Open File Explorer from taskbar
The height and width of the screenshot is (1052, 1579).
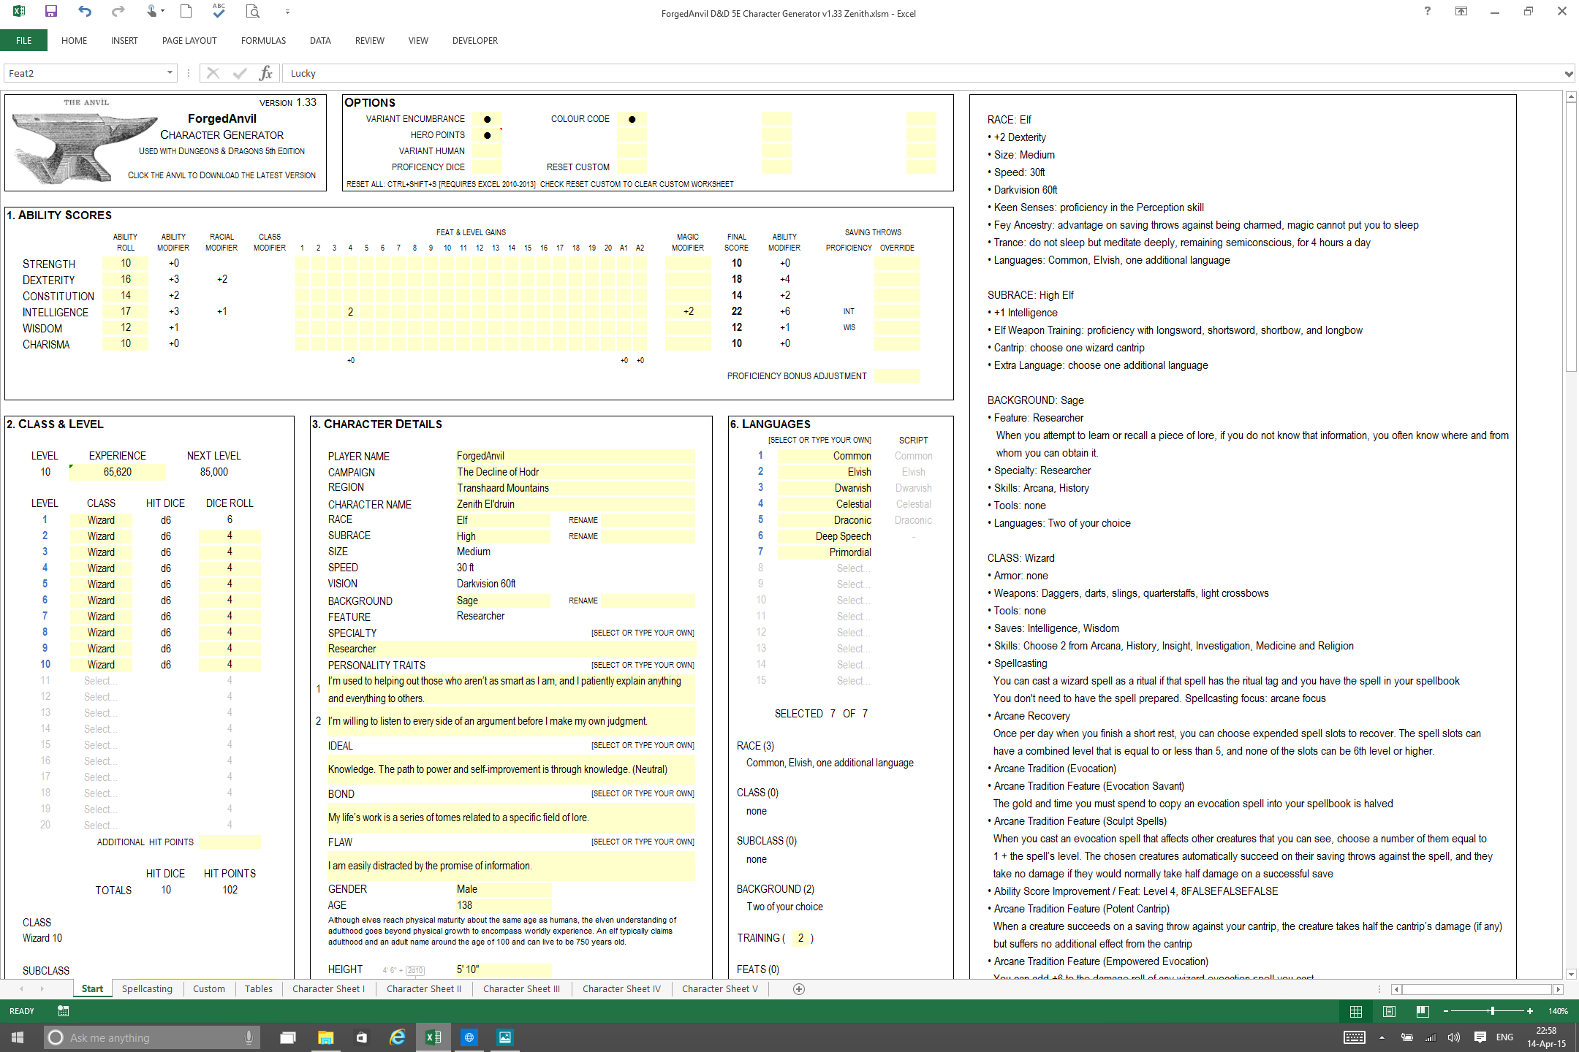325,1037
